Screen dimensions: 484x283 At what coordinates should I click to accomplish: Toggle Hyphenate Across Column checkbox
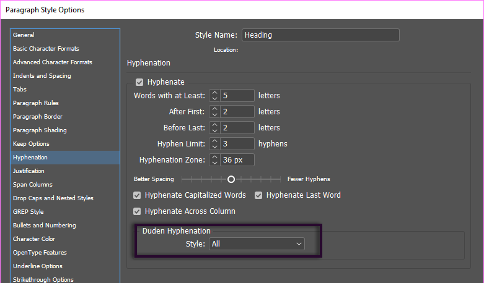point(138,211)
